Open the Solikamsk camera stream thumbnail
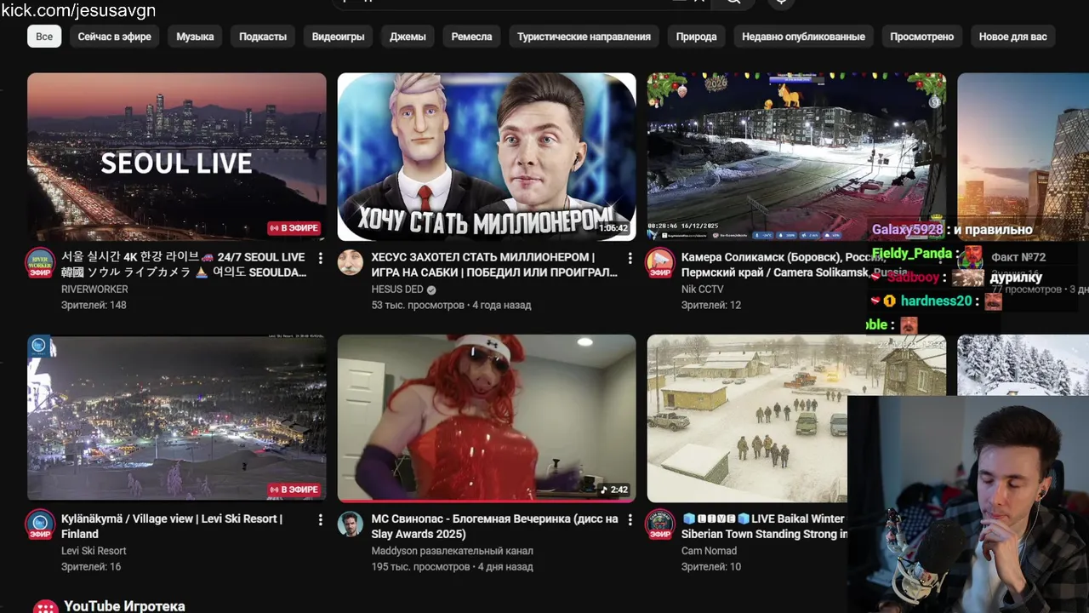The width and height of the screenshot is (1089, 613). [796, 157]
